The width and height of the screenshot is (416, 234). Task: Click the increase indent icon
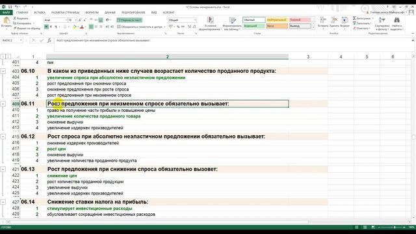[112, 27]
